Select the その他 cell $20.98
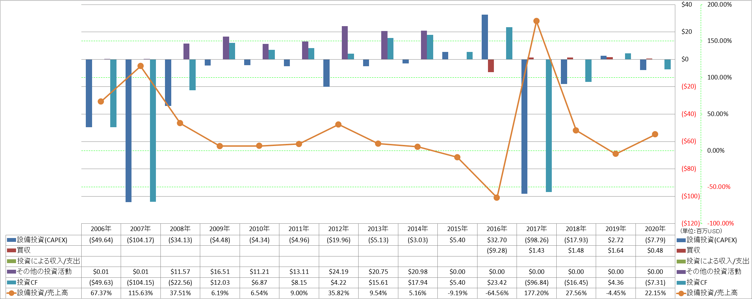The width and height of the screenshot is (752, 299). (418, 271)
